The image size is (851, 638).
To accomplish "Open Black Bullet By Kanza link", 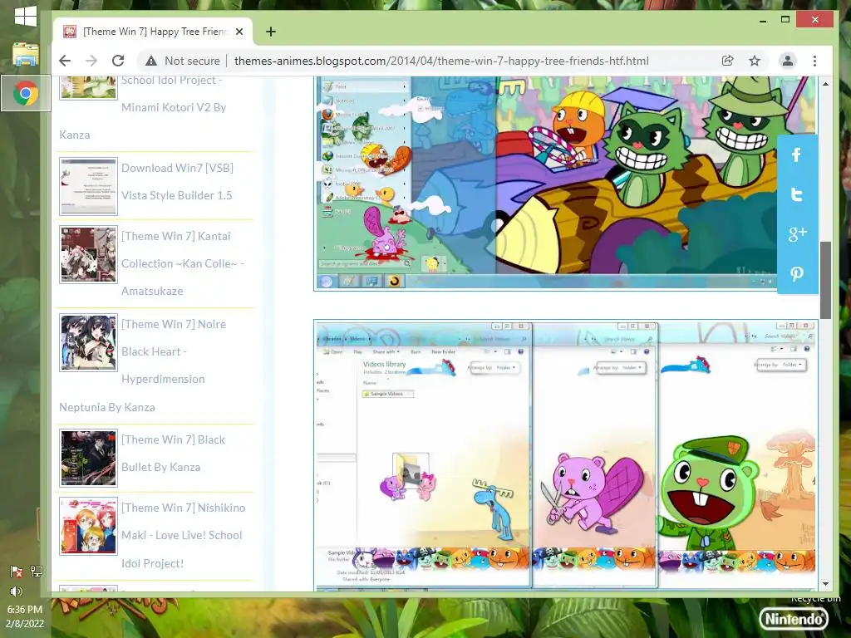I will pyautogui.click(x=173, y=454).
